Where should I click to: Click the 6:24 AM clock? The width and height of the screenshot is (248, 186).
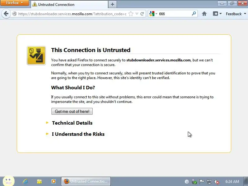point(232,181)
